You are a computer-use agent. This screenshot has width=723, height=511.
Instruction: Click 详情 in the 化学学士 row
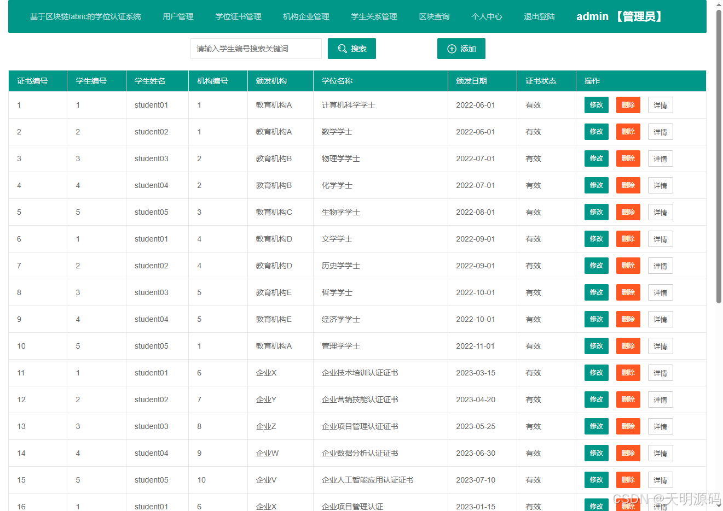coord(661,185)
